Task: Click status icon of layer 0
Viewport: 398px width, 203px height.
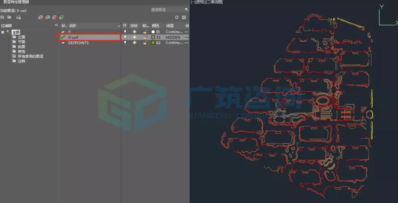Action: pos(63,32)
